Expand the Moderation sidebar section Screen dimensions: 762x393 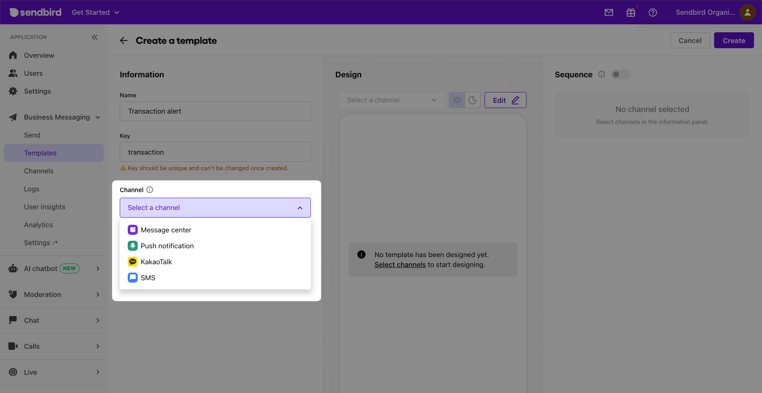pyautogui.click(x=42, y=294)
